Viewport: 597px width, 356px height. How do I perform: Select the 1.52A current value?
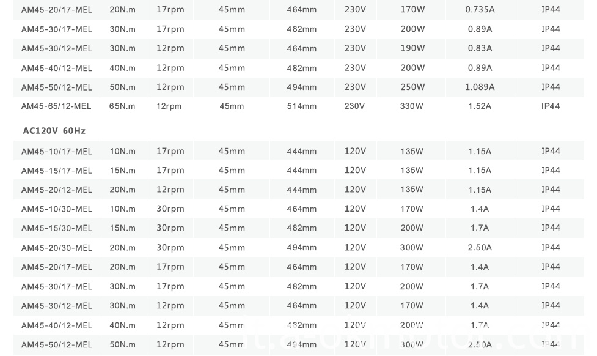(x=480, y=106)
